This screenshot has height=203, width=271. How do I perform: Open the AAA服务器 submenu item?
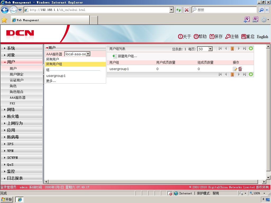point(22,98)
